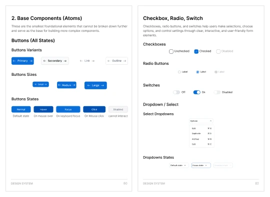The width and height of the screenshot is (270, 197).
Task: Untick the Checked checkbox
Action: [196, 51]
